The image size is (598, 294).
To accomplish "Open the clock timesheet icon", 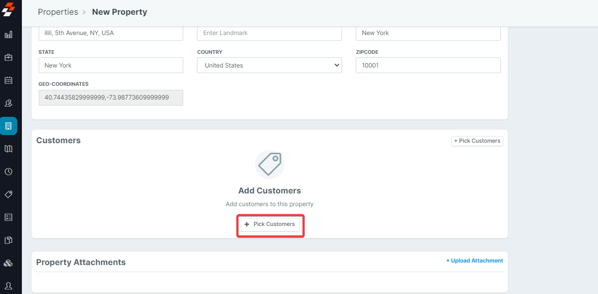I will pyautogui.click(x=9, y=172).
